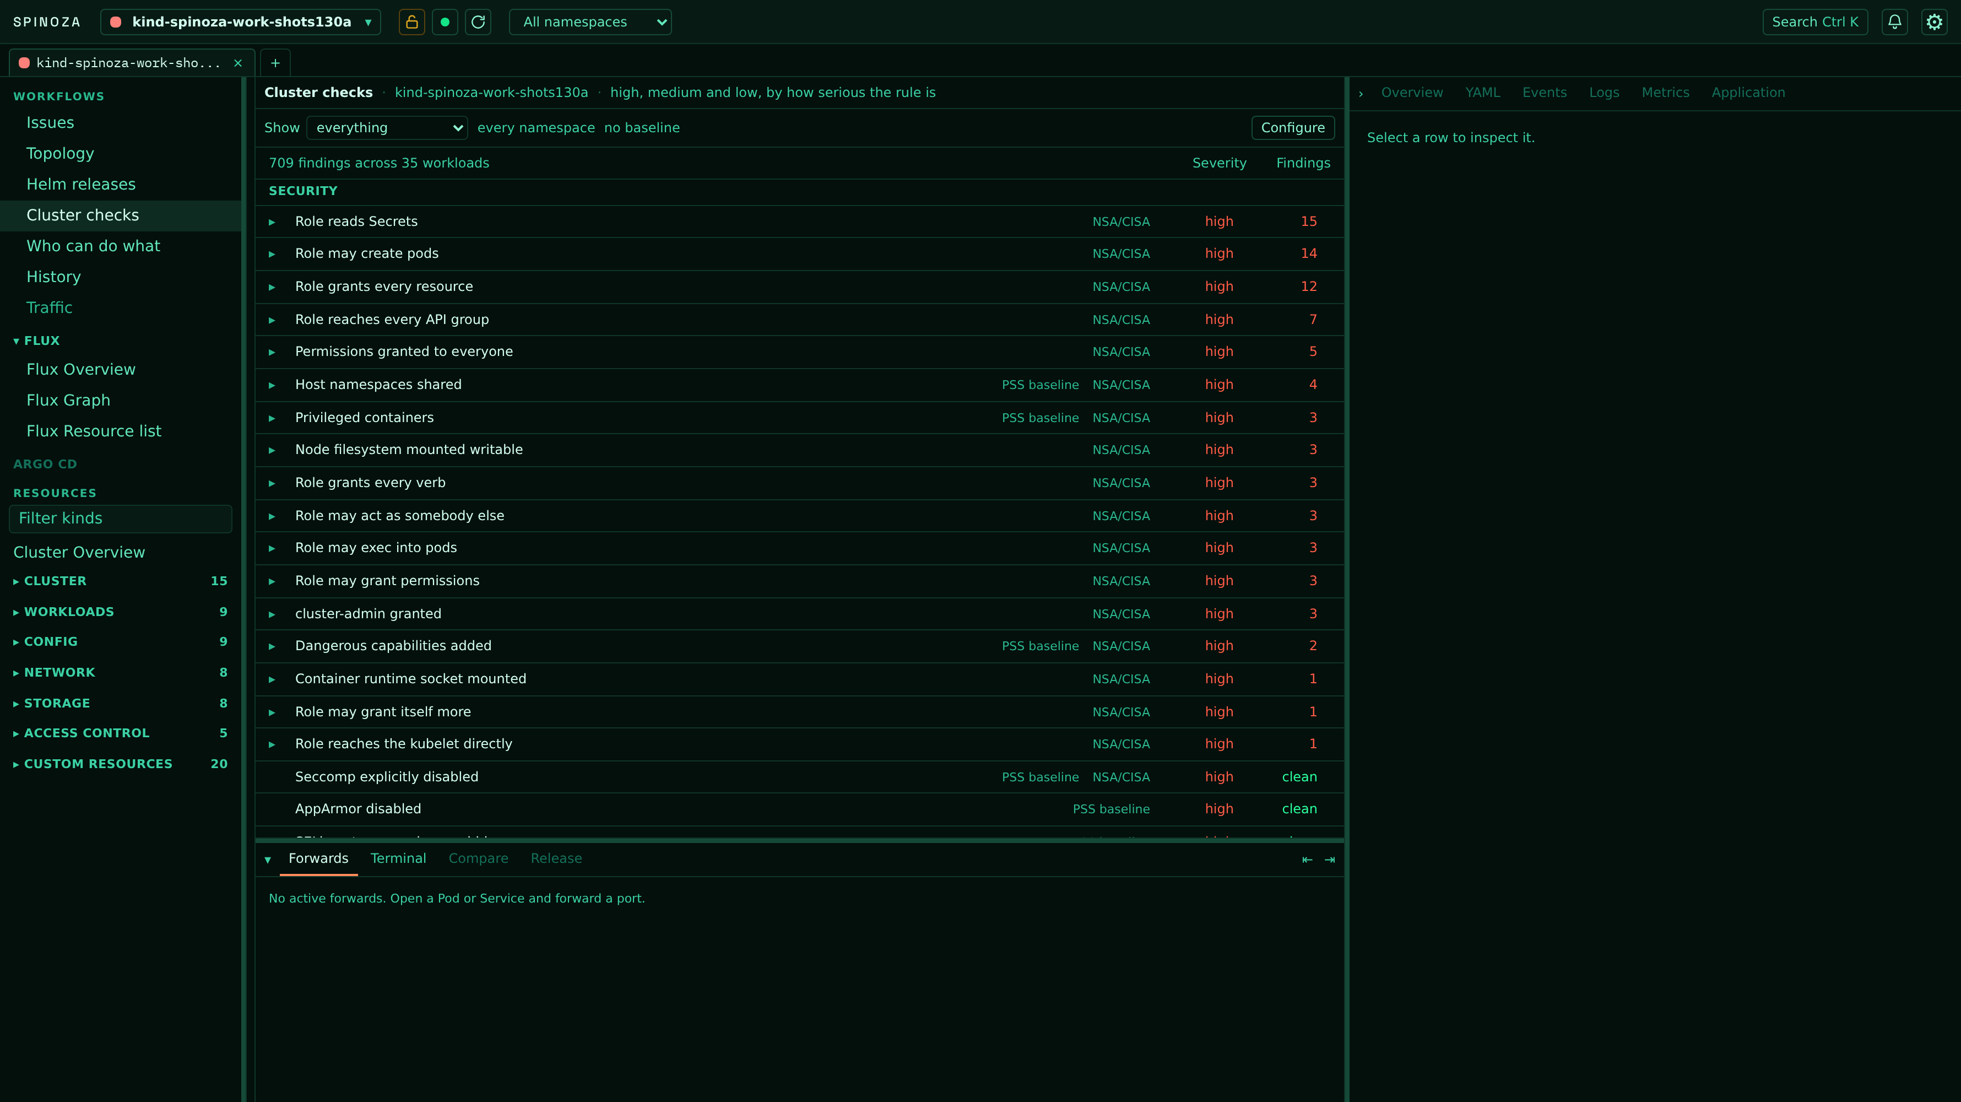Refresh the cluster with the reload icon
The width and height of the screenshot is (1961, 1102).
pos(478,22)
